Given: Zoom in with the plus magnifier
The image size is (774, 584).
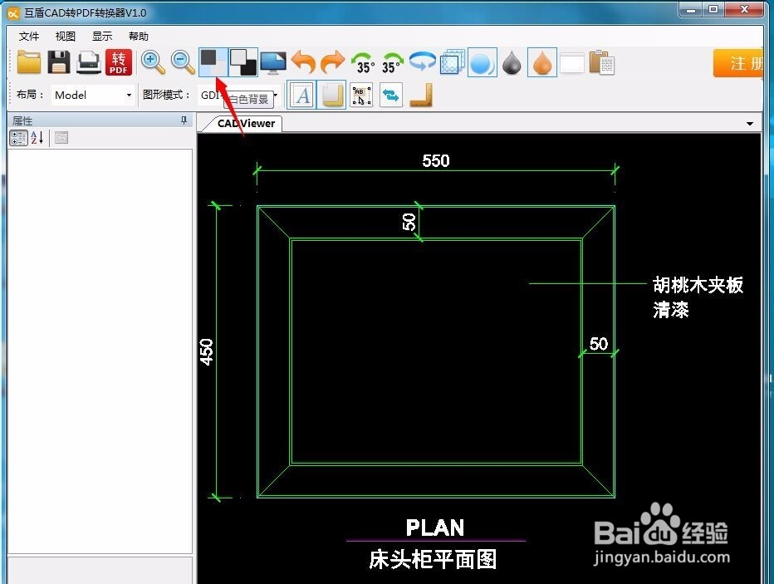Looking at the screenshot, I should click(153, 62).
